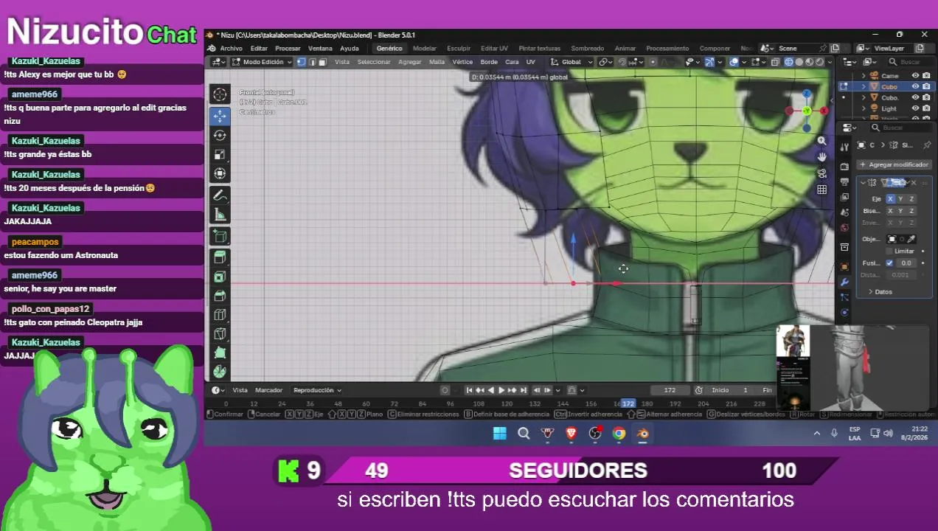
Task: Toggle the Fusionar merge checkbox
Action: coord(889,263)
